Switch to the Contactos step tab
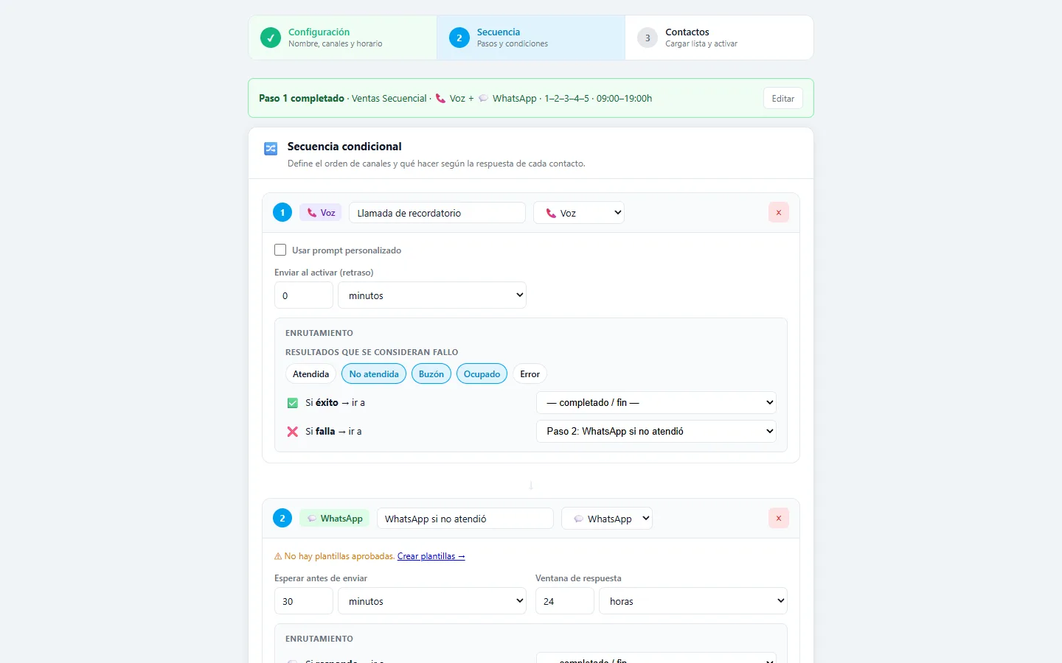 tap(719, 38)
